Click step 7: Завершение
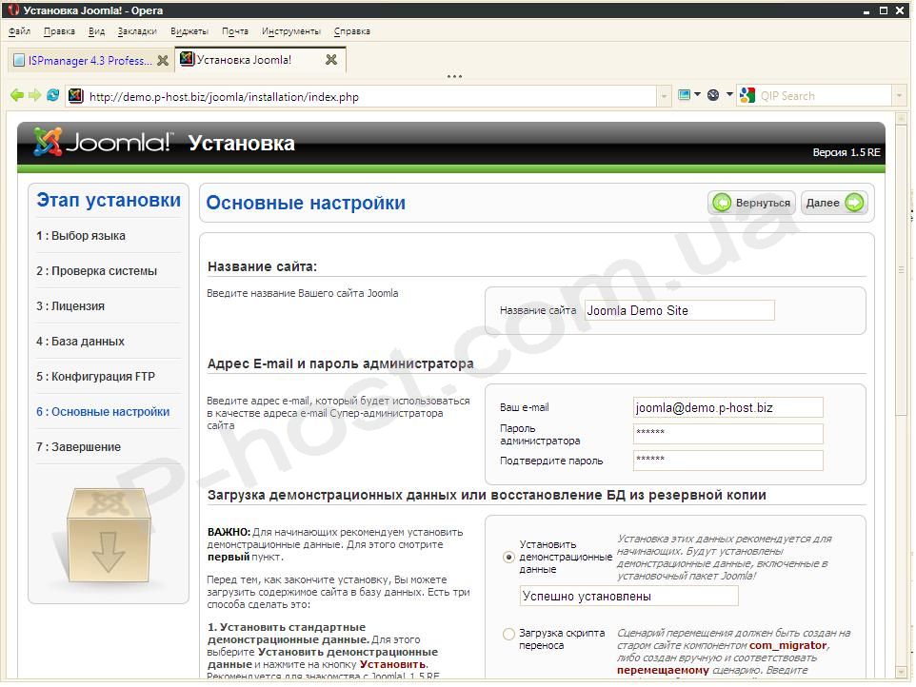Screen dimensions: 916x687 (78, 447)
